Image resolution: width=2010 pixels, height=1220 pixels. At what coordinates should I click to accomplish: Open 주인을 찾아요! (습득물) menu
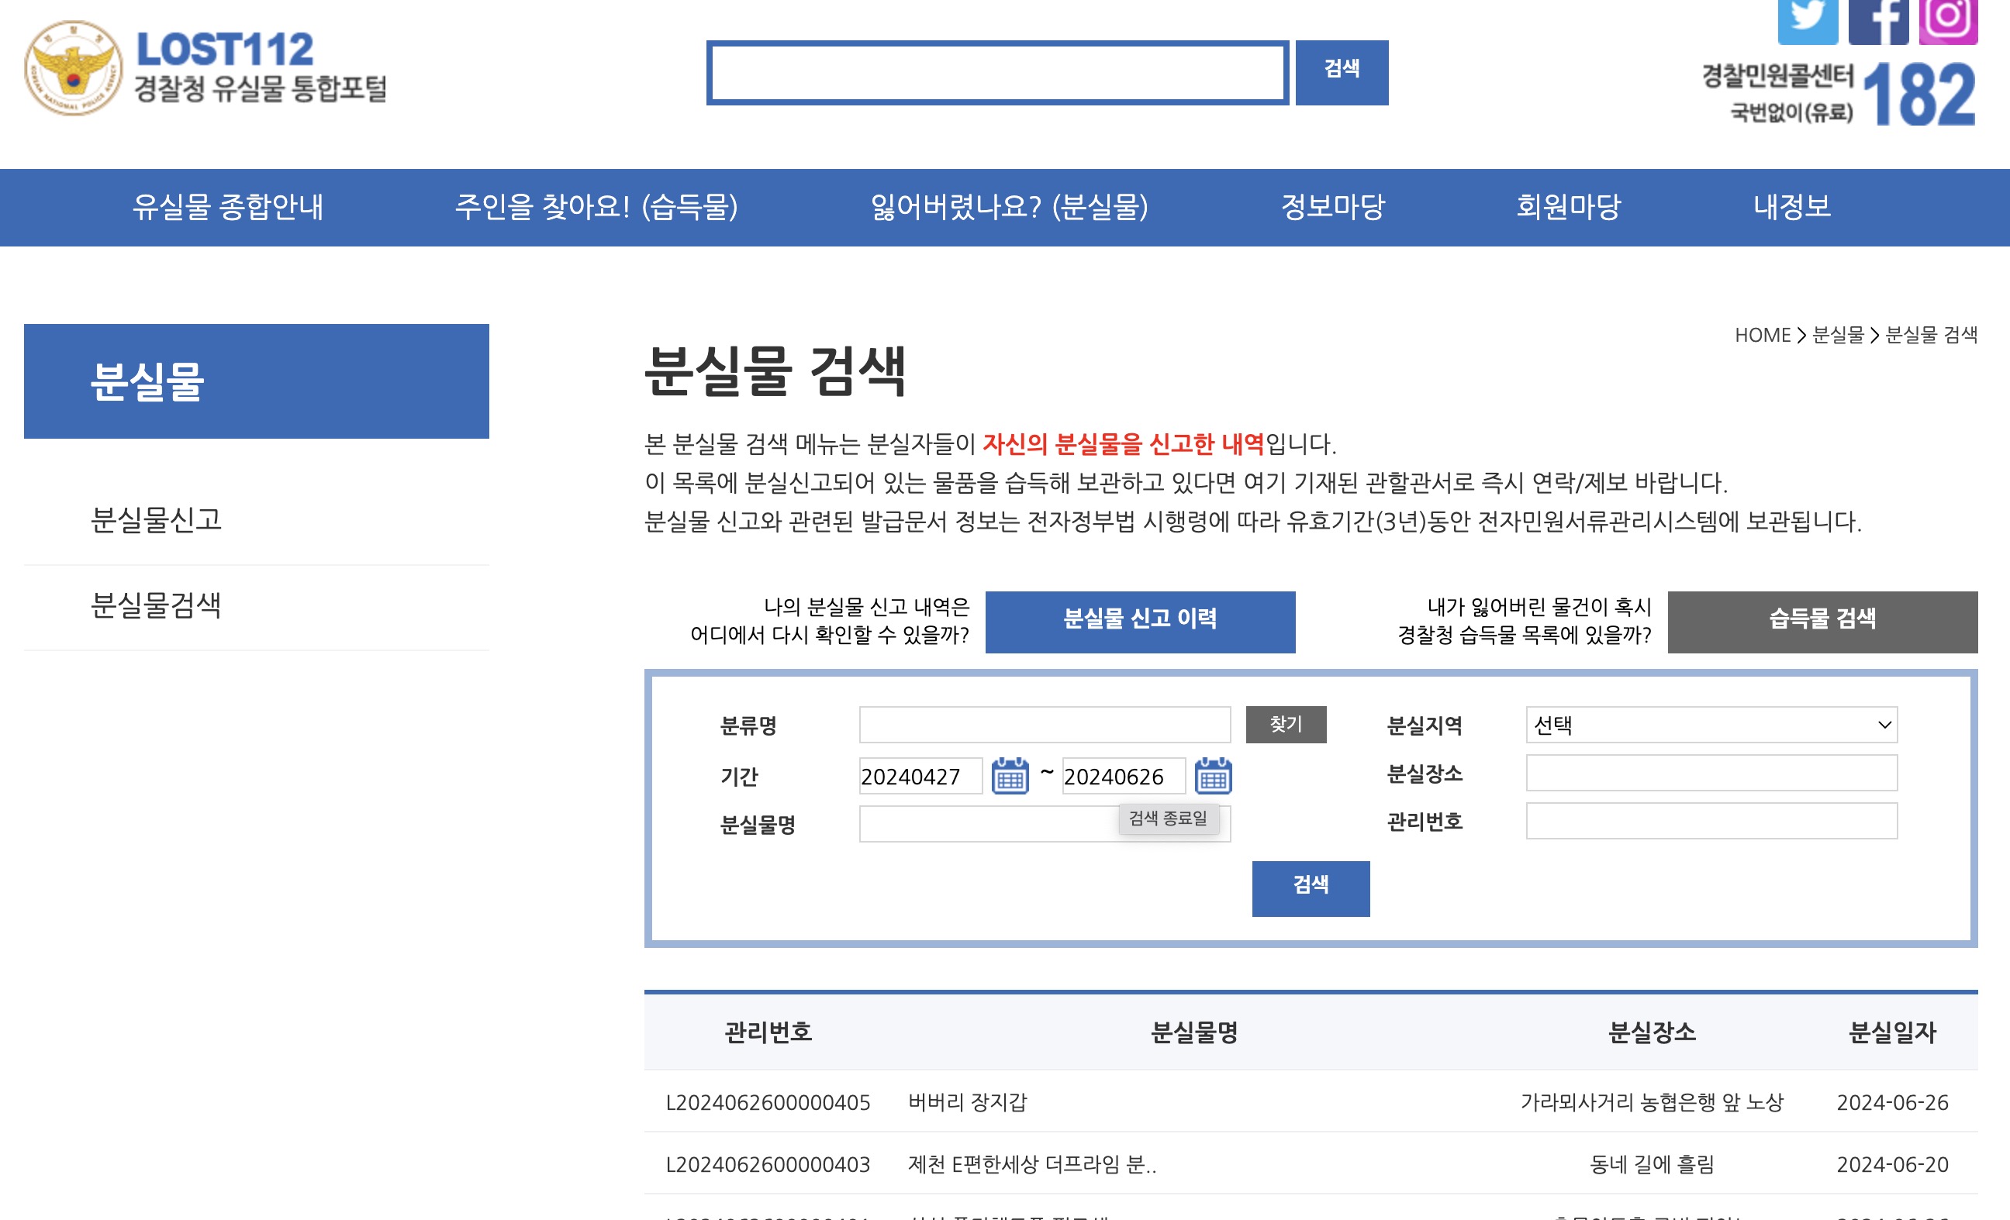point(596,207)
